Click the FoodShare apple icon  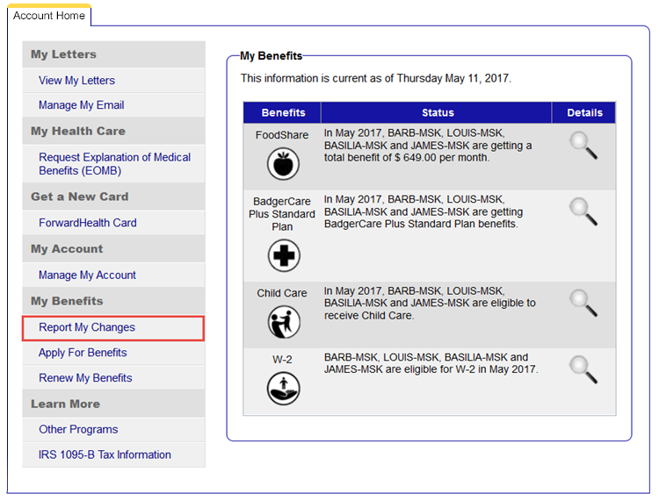click(284, 163)
